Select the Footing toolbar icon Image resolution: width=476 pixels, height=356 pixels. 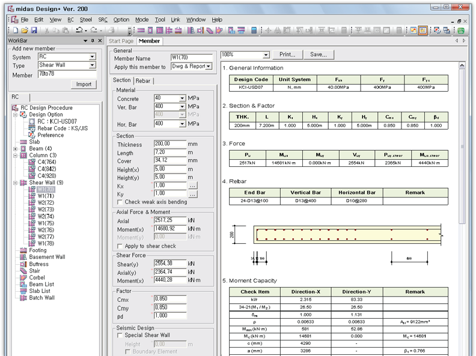pos(178,31)
